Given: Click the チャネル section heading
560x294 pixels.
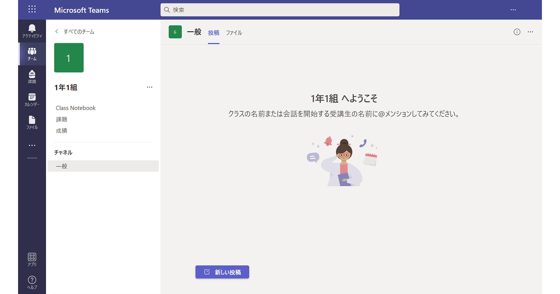Looking at the screenshot, I should coord(63,152).
